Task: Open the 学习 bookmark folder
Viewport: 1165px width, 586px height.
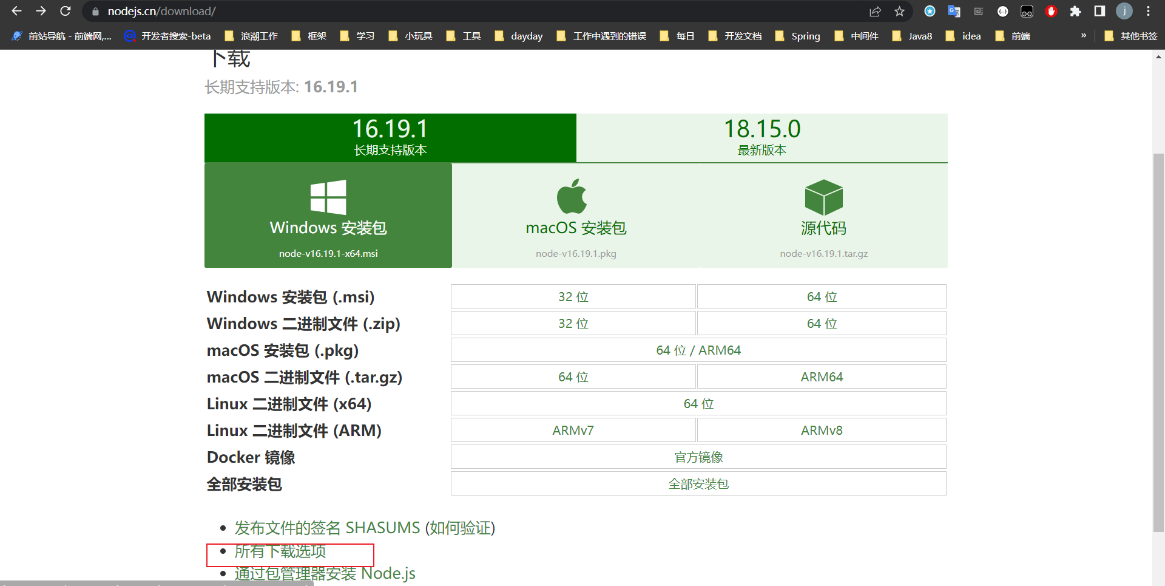Action: point(357,36)
